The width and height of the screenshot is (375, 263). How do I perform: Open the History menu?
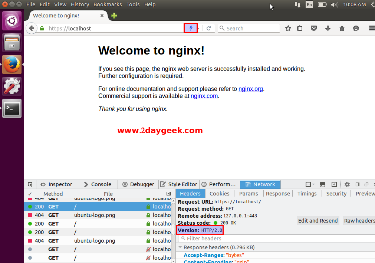click(80, 4)
